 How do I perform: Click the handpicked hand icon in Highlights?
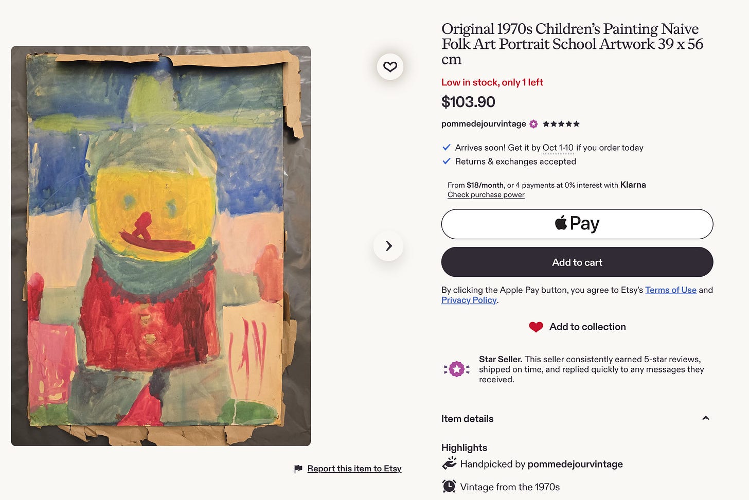(449, 463)
